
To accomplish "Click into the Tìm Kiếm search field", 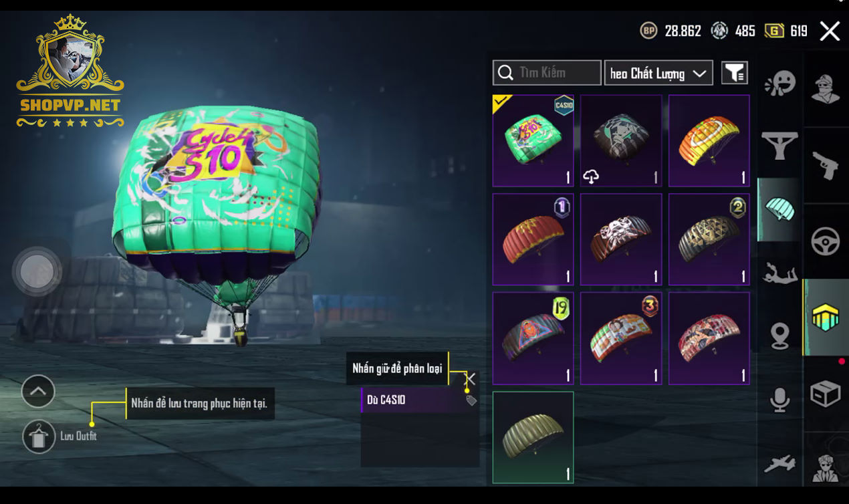I will (547, 73).
